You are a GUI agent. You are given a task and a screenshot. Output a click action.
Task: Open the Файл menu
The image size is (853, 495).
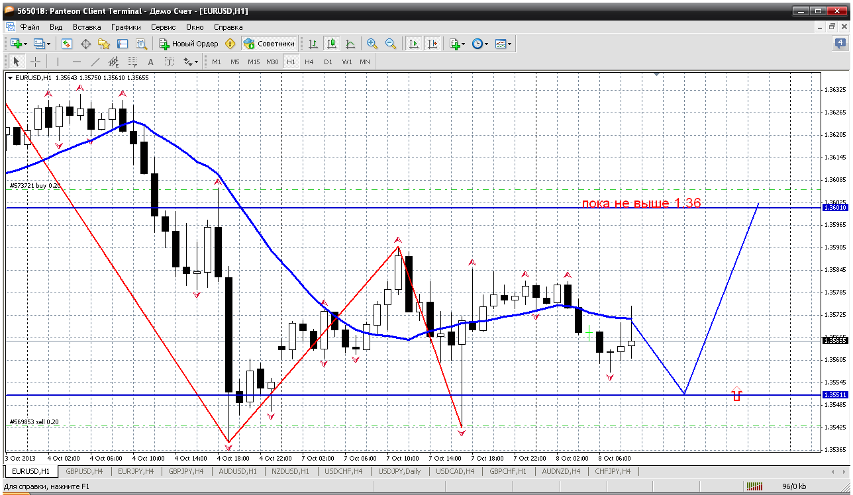pyautogui.click(x=30, y=27)
